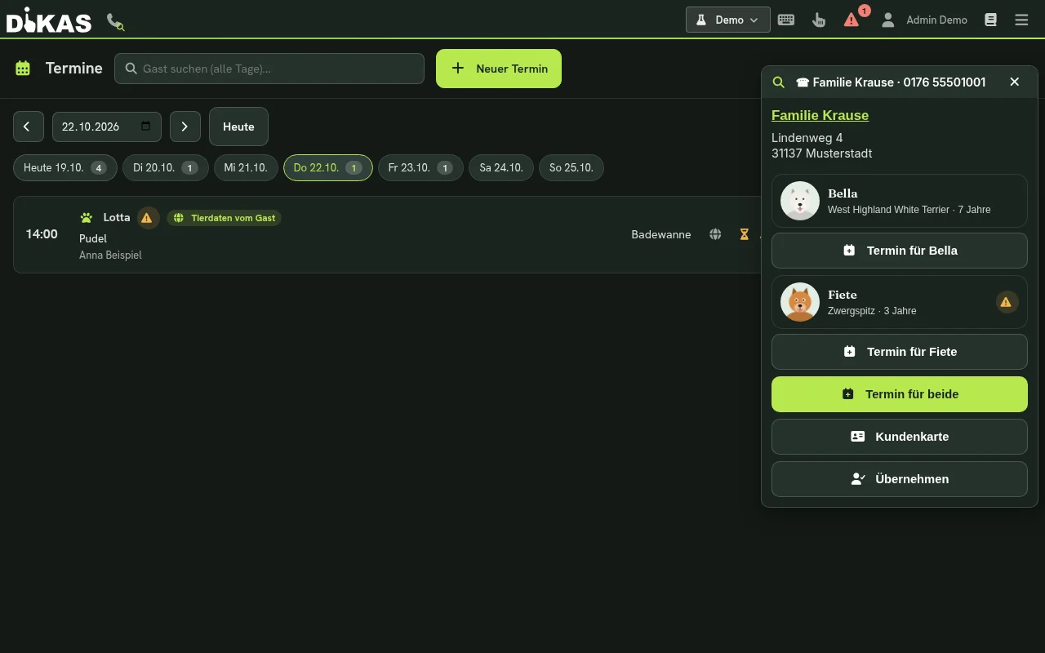Select Fiete's pet card
1045x653 pixels.
tap(900, 302)
